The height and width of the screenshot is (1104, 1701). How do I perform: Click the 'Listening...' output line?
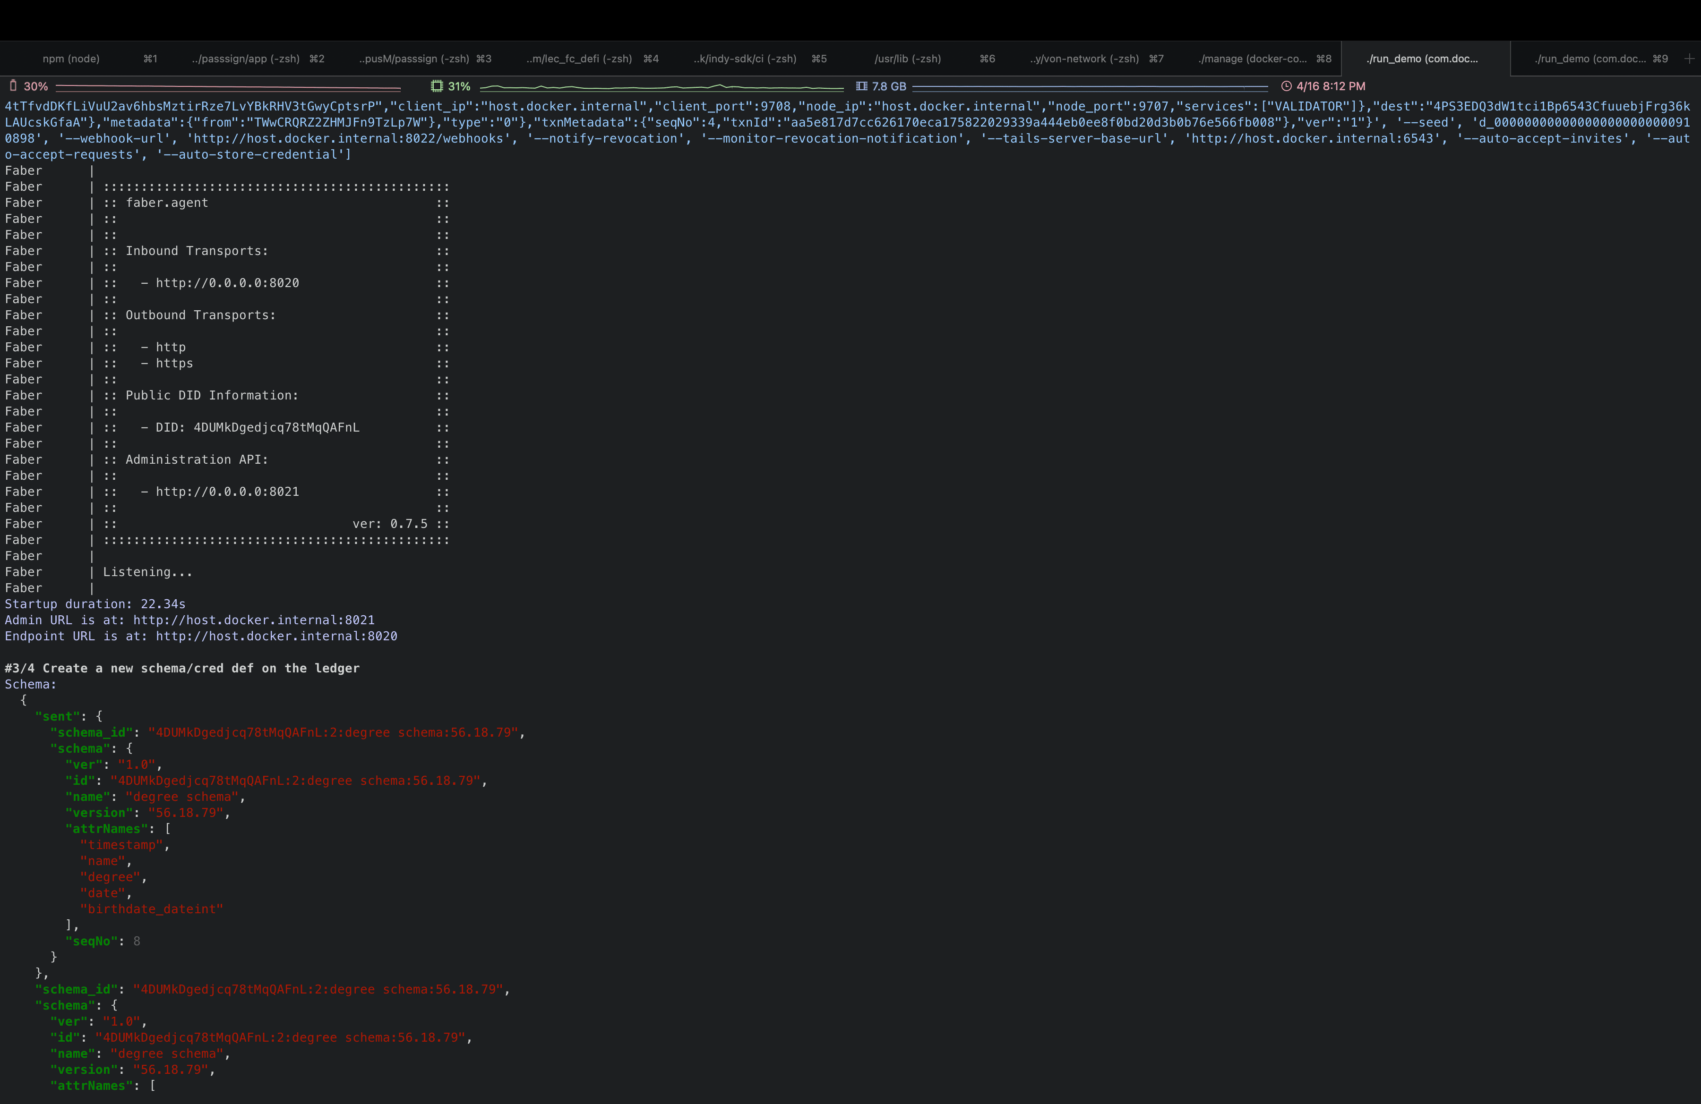coord(148,572)
